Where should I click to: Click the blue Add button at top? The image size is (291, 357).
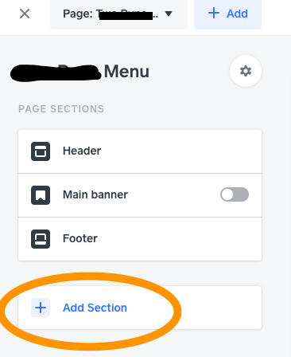coord(227,14)
